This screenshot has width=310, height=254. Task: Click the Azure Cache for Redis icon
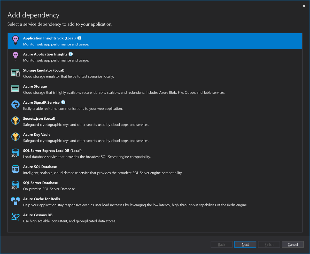16,201
